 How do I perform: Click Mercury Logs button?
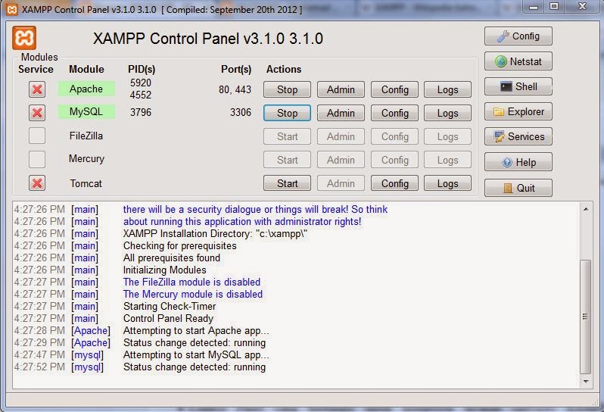pyautogui.click(x=447, y=160)
